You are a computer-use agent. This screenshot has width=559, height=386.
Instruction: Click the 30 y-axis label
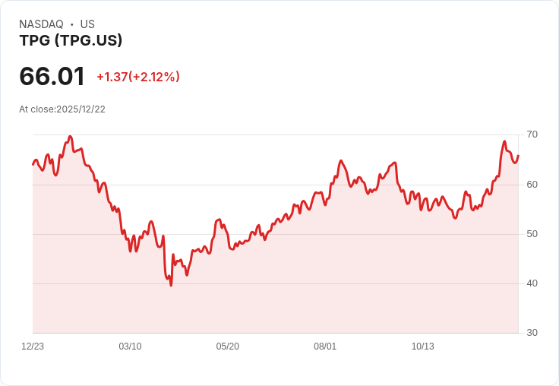(532, 333)
